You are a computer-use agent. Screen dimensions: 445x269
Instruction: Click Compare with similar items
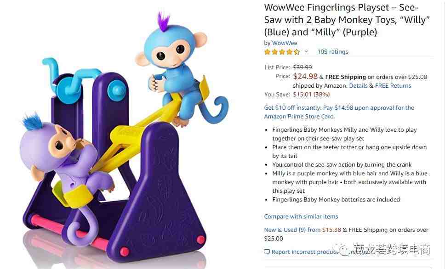coord(301,217)
